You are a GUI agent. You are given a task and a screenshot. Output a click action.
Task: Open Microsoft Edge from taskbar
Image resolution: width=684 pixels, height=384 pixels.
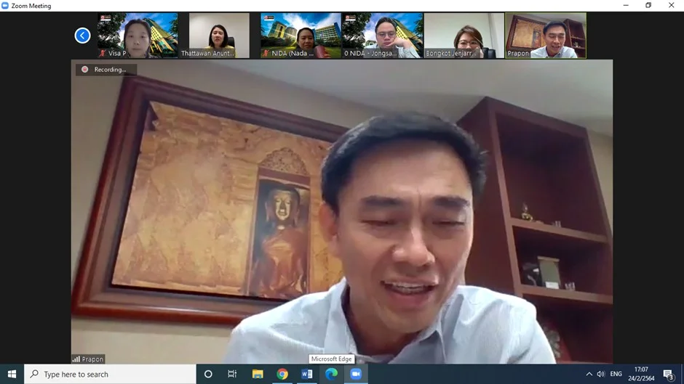click(x=331, y=374)
